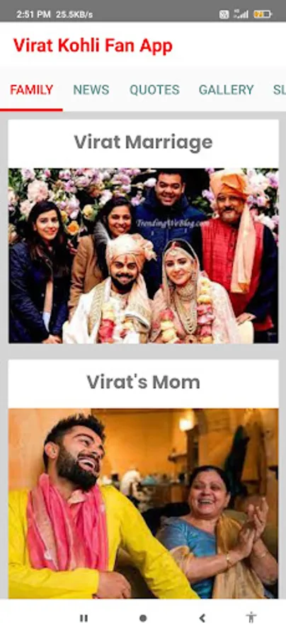Tap the 2:51 PM clock in status bar
286x637 pixels.
pos(33,15)
